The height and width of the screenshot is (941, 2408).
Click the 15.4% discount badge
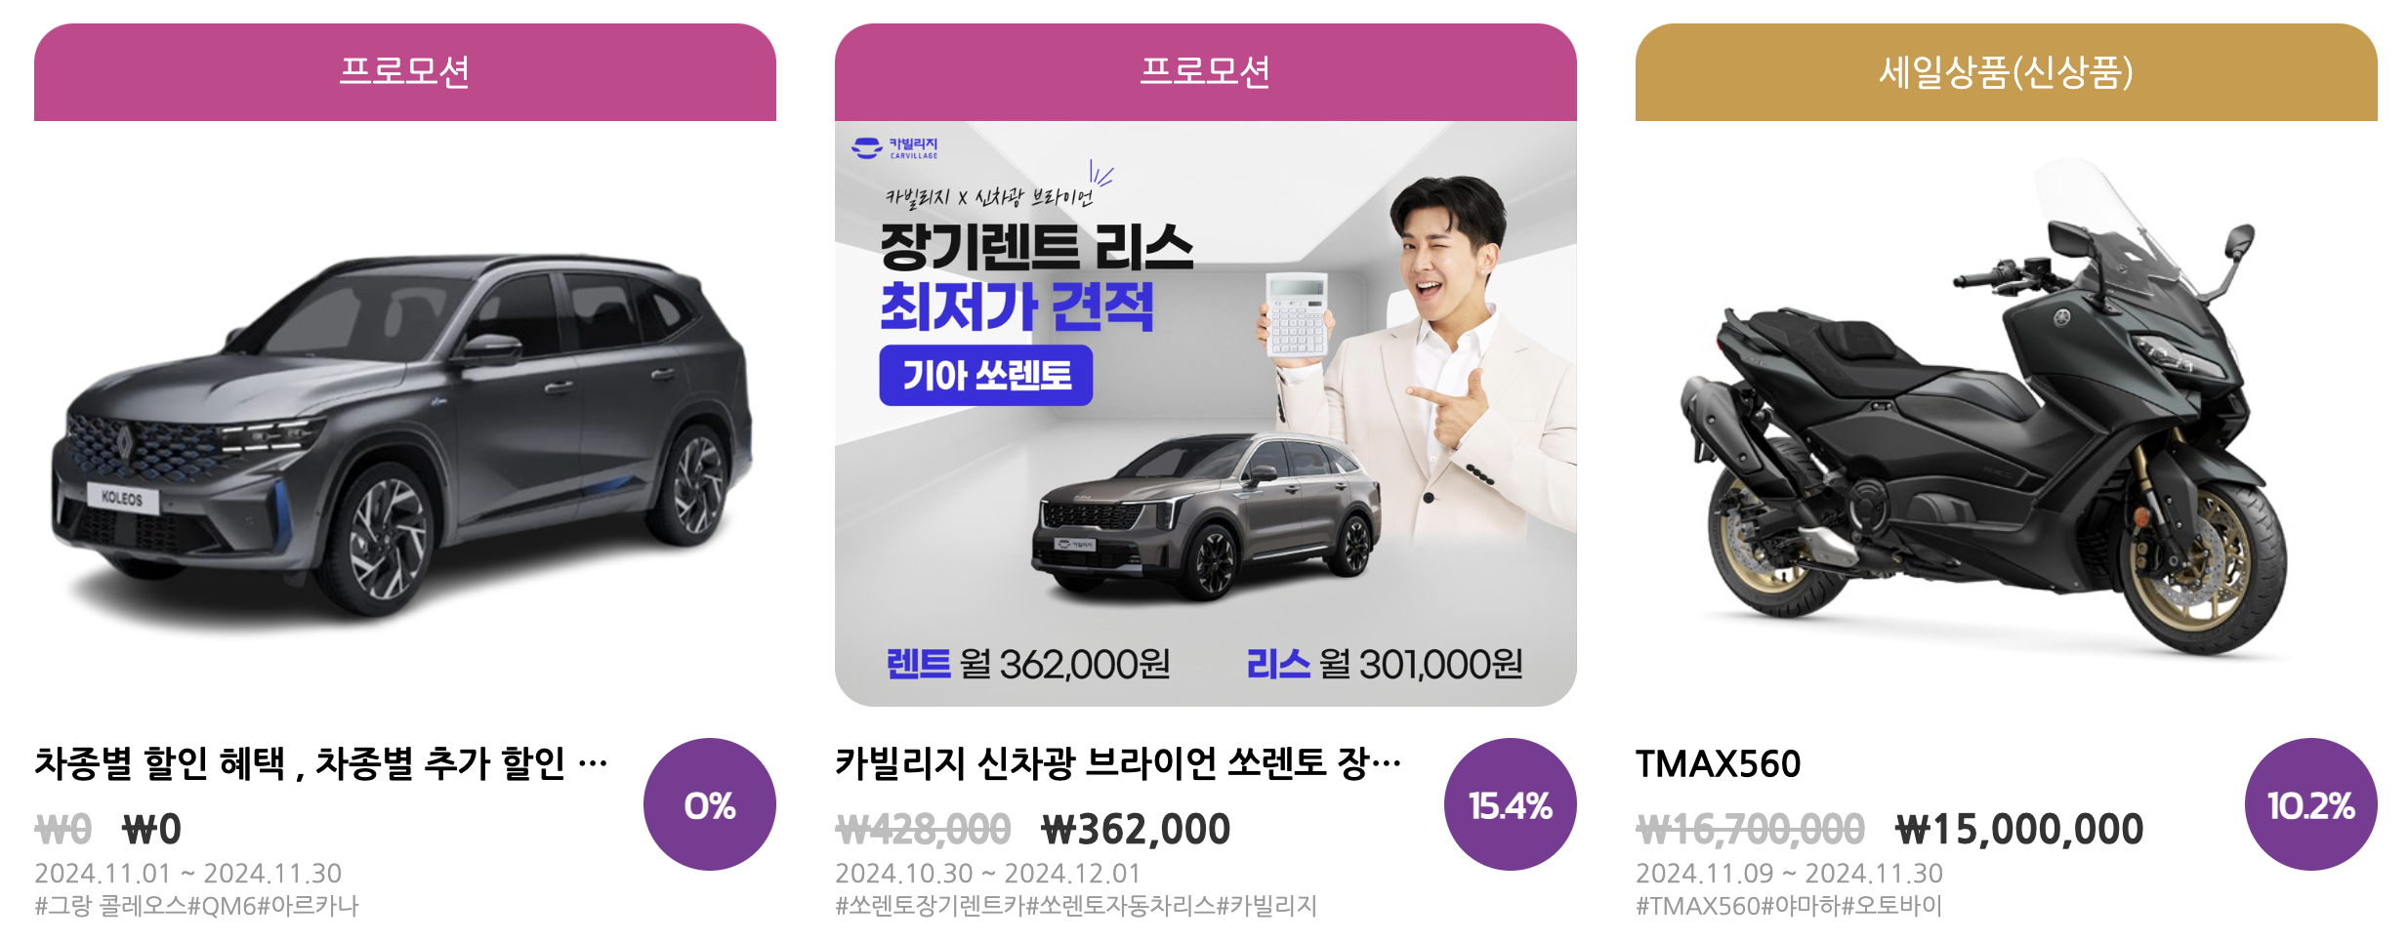(x=1511, y=804)
